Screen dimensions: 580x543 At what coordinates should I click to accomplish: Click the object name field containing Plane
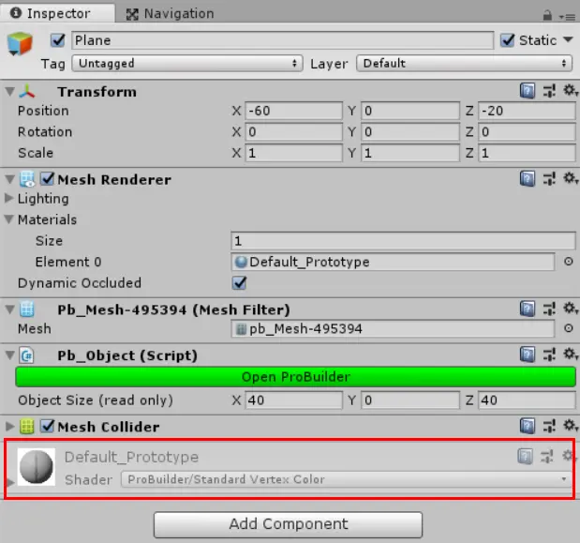[x=283, y=40]
